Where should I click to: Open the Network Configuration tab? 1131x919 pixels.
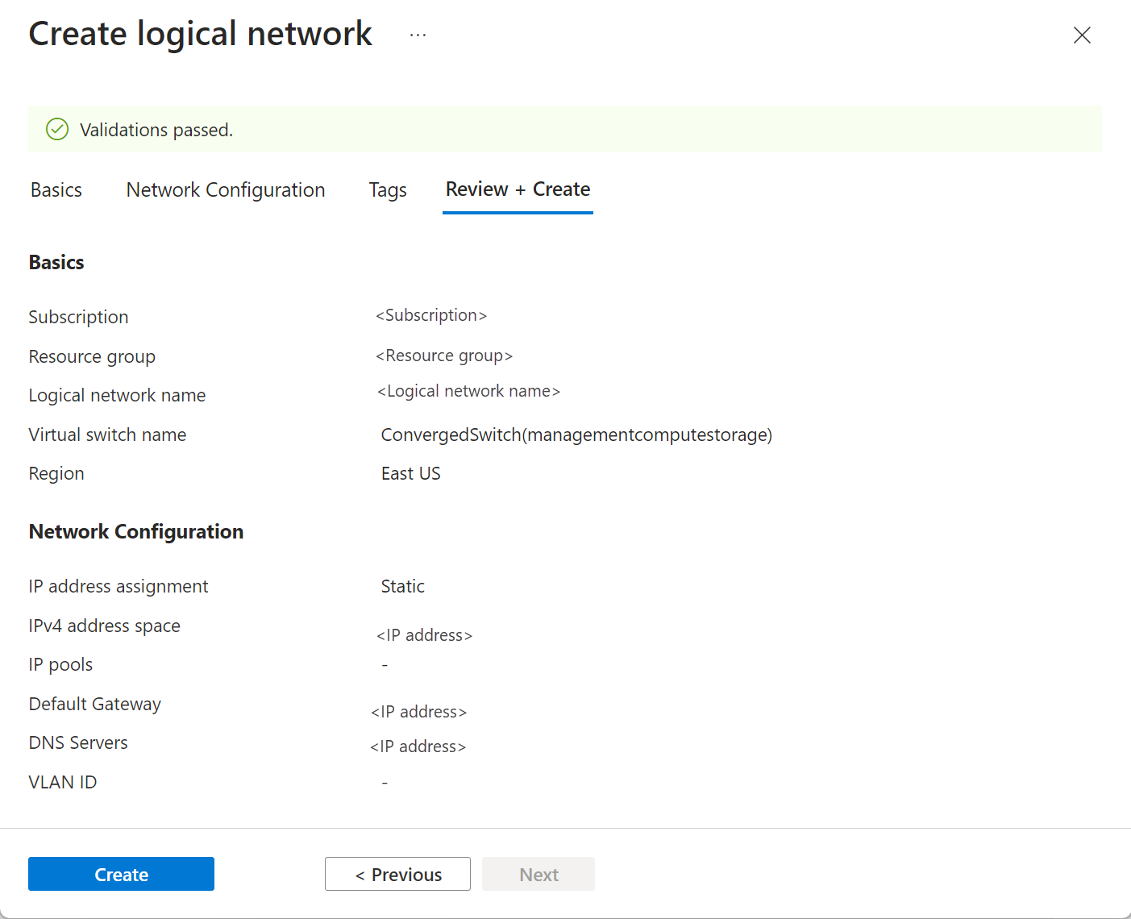coord(226,190)
